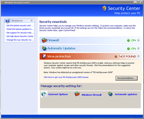
Task: Open Windows Firewall settings link
Action: 92,95
